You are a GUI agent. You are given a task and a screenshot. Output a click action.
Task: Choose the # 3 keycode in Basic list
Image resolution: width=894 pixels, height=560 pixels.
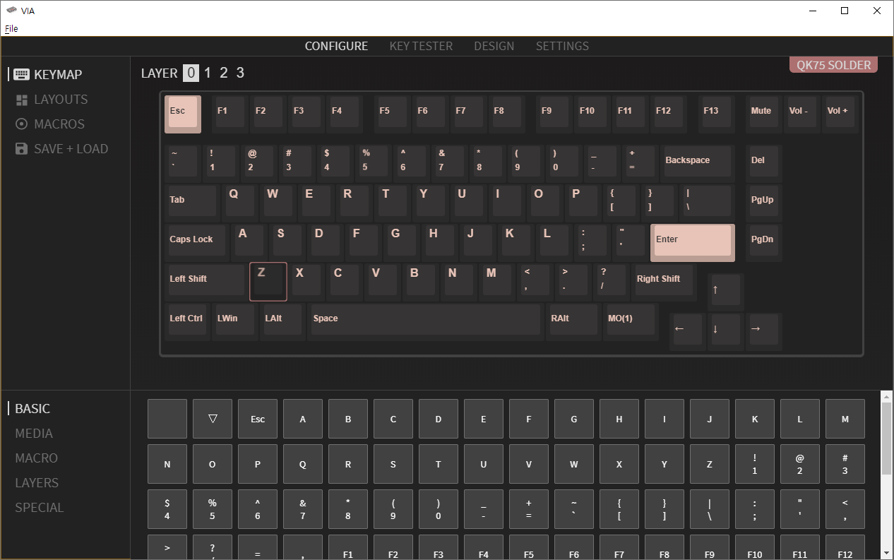coord(845,464)
